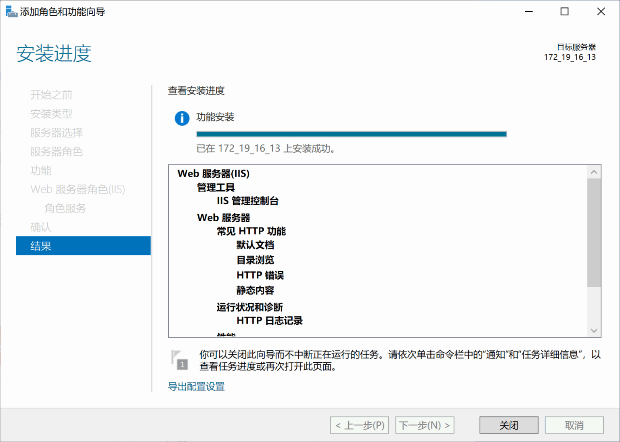
Task: Open the 角色服务 wizard step
Action: click(x=65, y=208)
